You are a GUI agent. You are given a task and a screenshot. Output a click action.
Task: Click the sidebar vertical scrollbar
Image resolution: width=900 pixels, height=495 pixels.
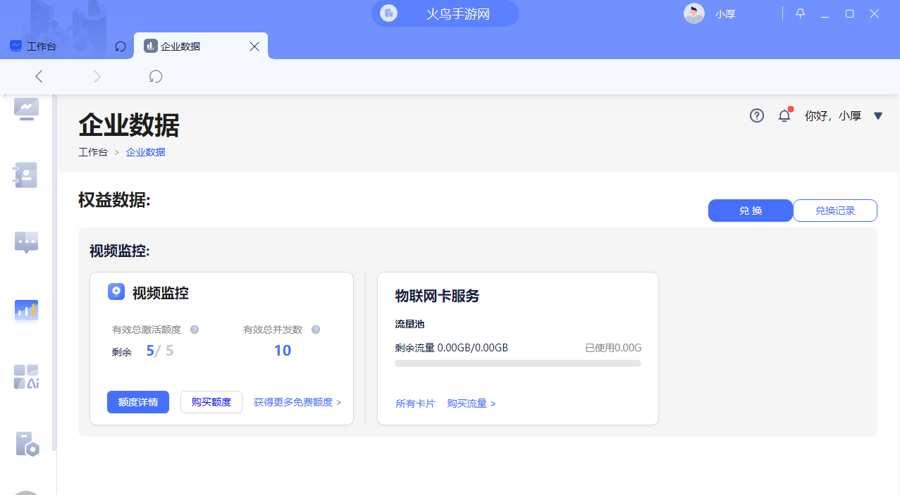click(x=54, y=273)
